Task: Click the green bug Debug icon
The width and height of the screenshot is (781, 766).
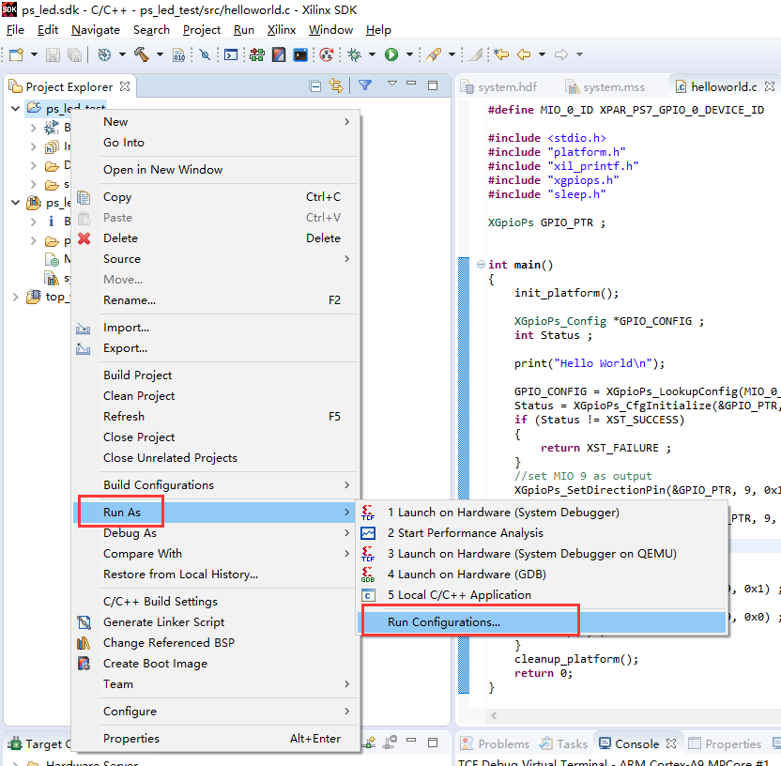Action: [x=355, y=54]
